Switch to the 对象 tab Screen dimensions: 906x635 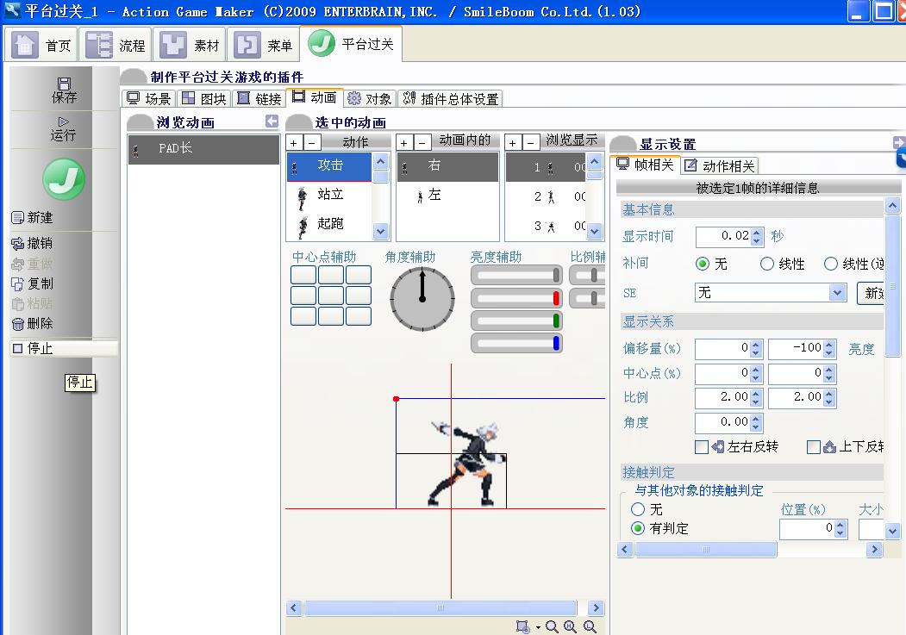point(370,99)
